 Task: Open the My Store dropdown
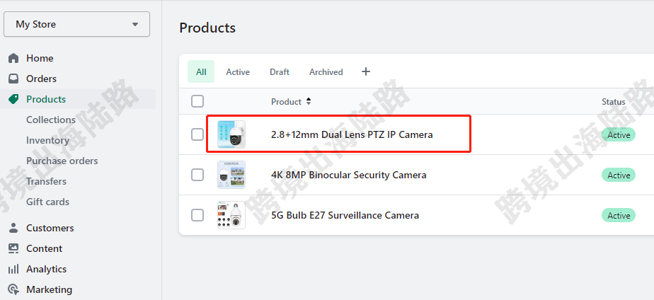click(76, 24)
